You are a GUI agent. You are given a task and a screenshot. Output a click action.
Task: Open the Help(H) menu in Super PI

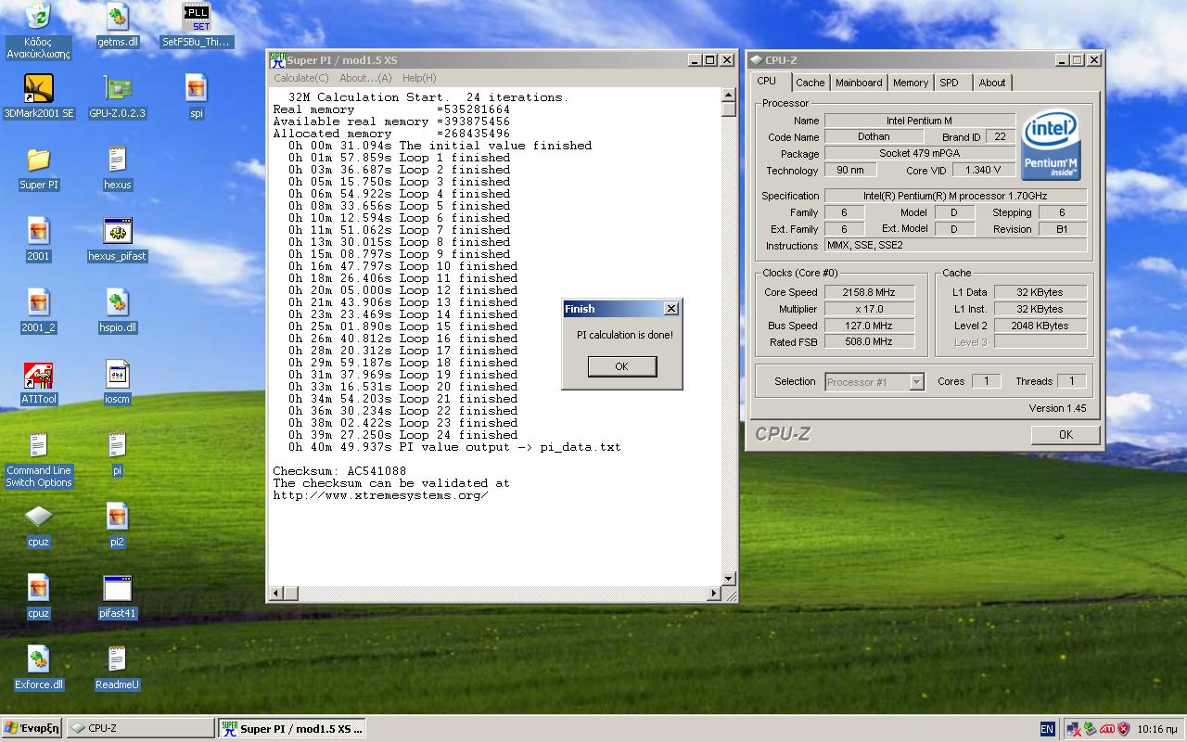click(x=419, y=78)
